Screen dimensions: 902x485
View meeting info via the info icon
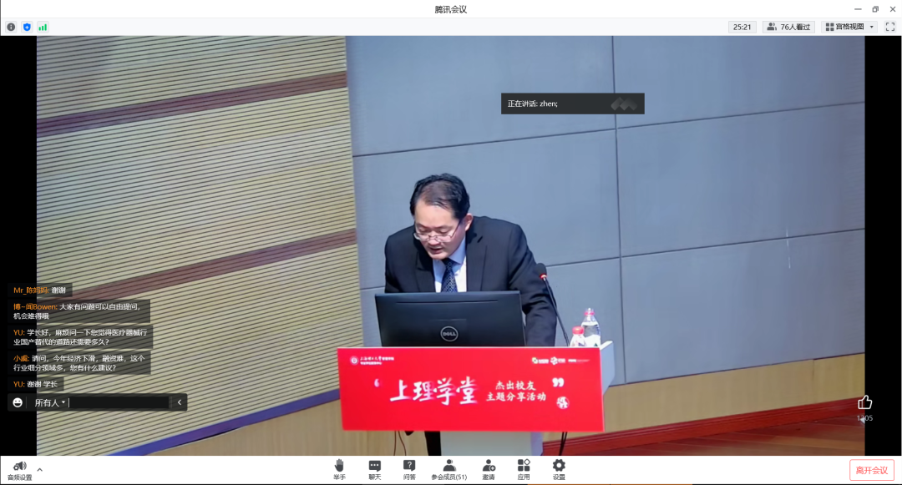coord(10,26)
